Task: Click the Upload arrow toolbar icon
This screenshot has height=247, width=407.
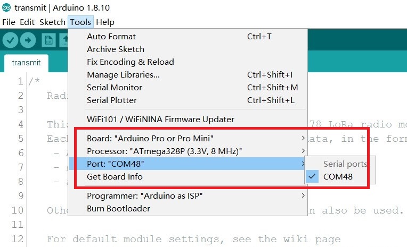Action: (28, 40)
